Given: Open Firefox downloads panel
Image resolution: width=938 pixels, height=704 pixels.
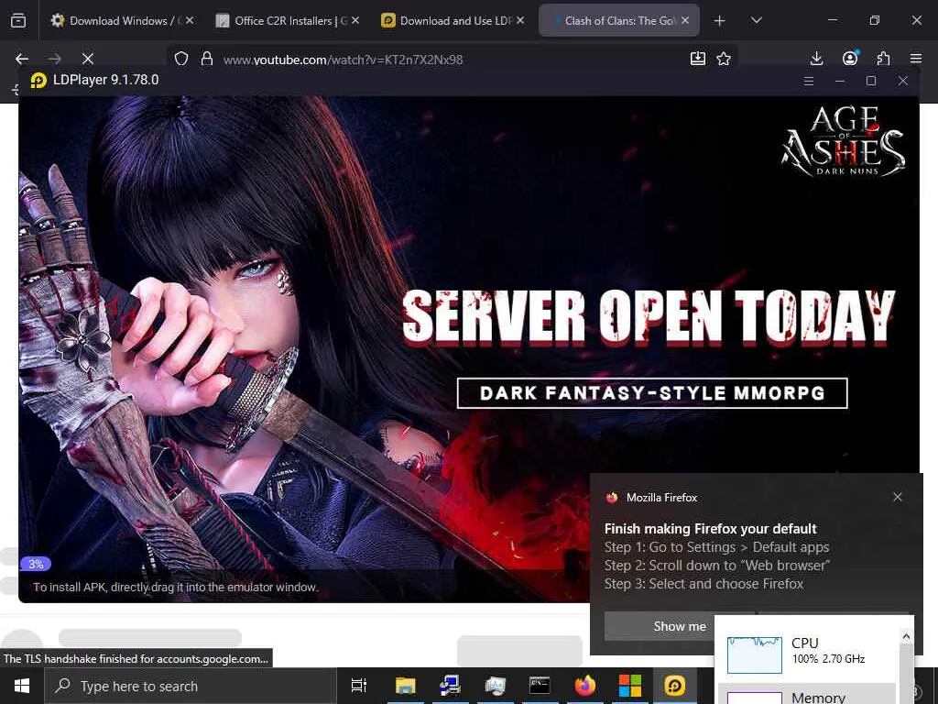Looking at the screenshot, I should click(x=816, y=59).
